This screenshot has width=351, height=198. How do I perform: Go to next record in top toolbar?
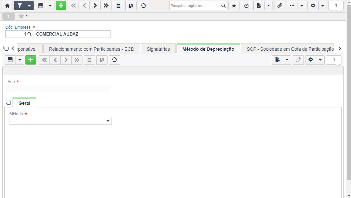[95, 6]
